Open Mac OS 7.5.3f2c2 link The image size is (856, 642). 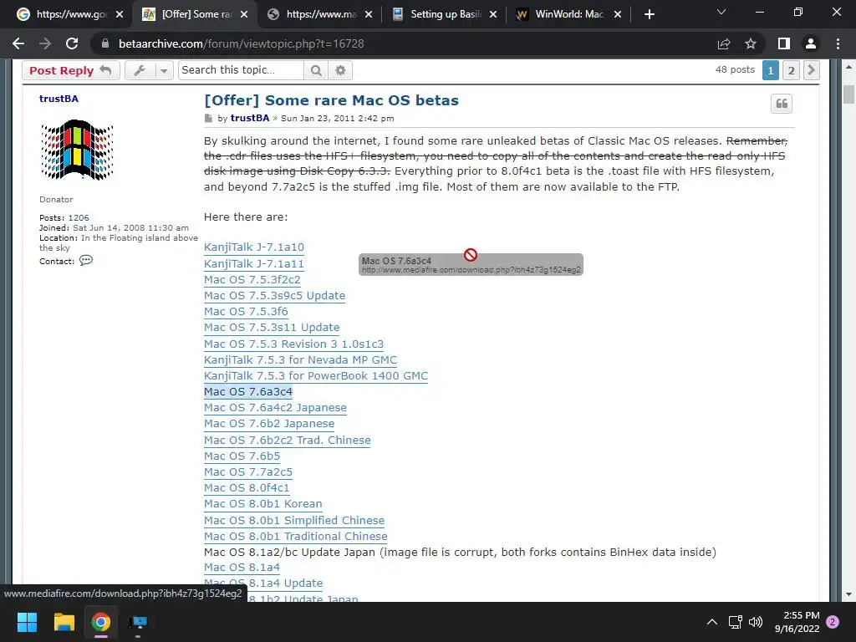[252, 279]
